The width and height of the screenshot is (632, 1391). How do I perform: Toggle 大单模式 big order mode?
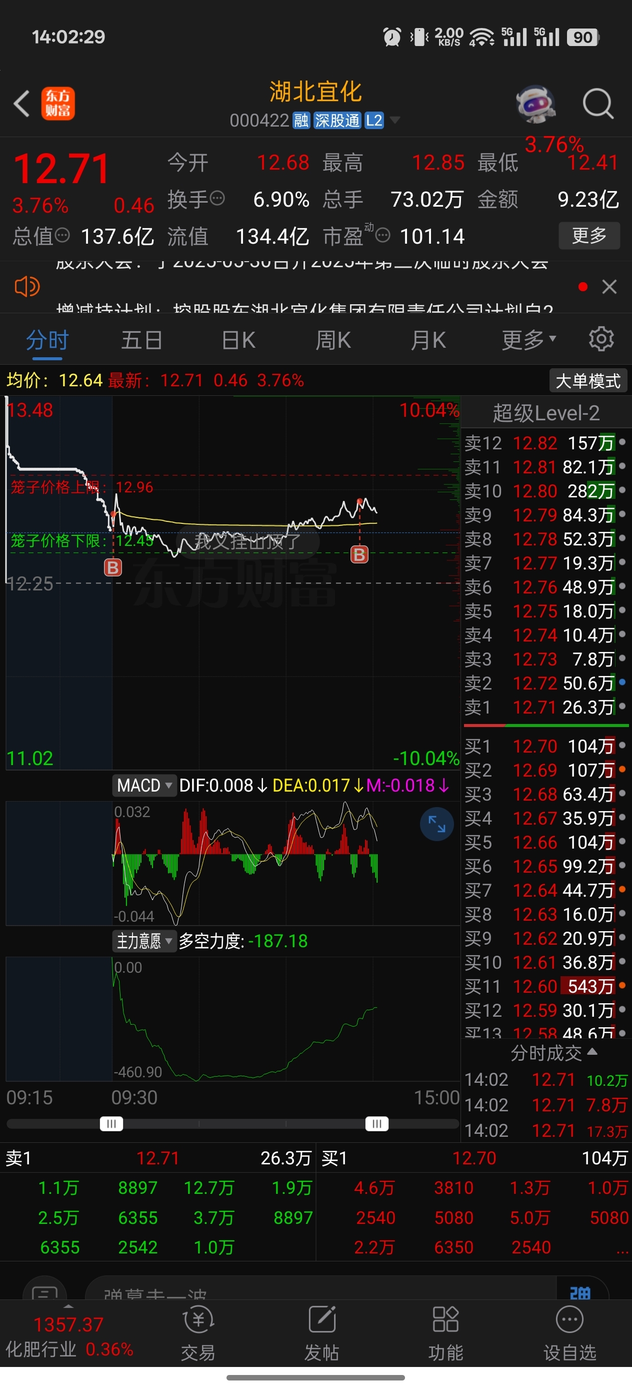(x=587, y=381)
